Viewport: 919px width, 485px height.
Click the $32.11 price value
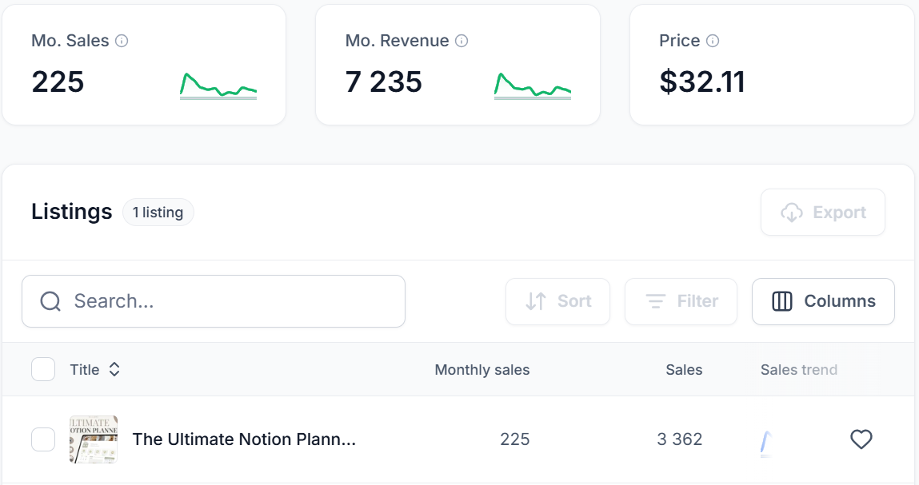[702, 82]
